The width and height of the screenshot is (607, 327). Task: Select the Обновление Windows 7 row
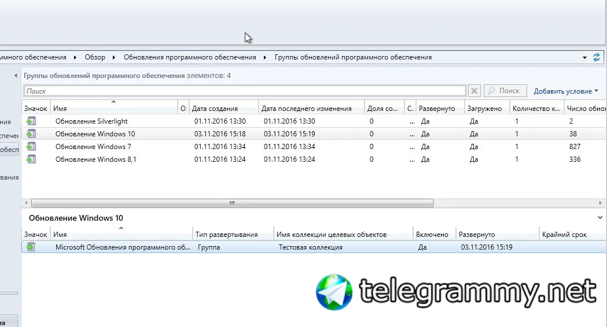pyautogui.click(x=314, y=147)
